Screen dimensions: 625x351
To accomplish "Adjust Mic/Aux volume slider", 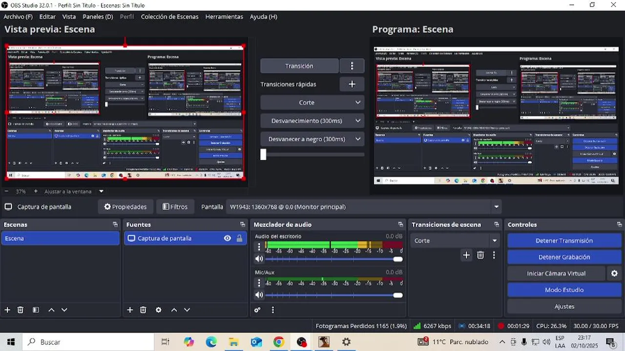I will click(334, 295).
